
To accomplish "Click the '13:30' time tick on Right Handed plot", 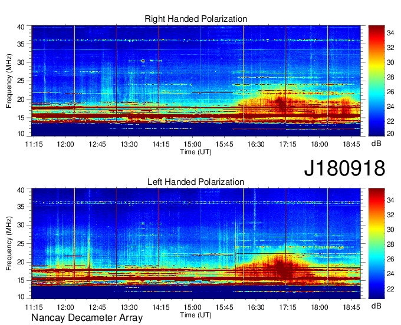I will click(x=129, y=144).
